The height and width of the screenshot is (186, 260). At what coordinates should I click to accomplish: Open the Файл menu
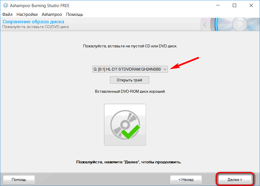tap(7, 14)
